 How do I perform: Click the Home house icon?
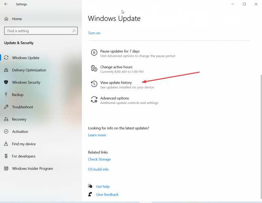6,19
